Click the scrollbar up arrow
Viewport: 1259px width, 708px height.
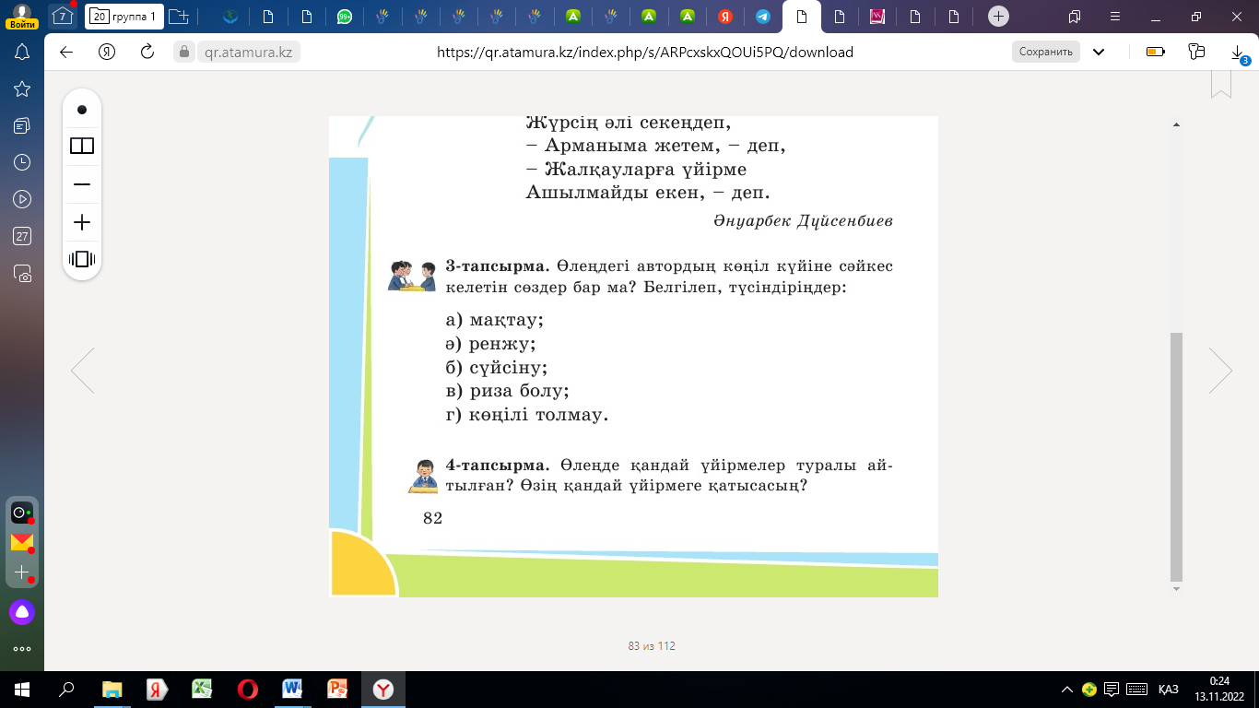[x=1176, y=124]
